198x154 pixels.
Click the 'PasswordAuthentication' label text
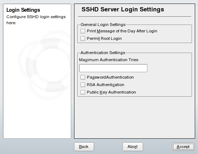110,77
